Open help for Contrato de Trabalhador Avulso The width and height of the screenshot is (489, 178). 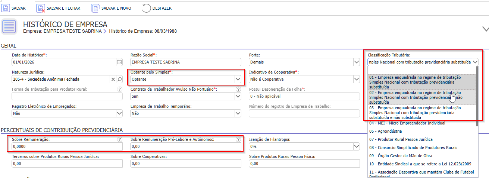click(238, 89)
